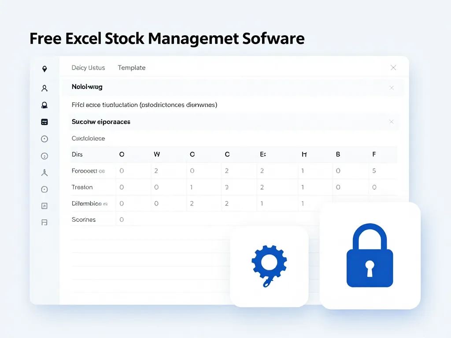This screenshot has height=338, width=451.
Task: Click the branching tool icon in the sidebar
Action: pyautogui.click(x=44, y=172)
